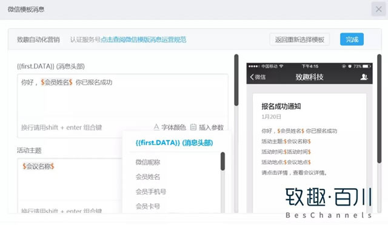Choose 会员卡号 parameter option
Viewport: 388px width, 225px height.
(148, 206)
